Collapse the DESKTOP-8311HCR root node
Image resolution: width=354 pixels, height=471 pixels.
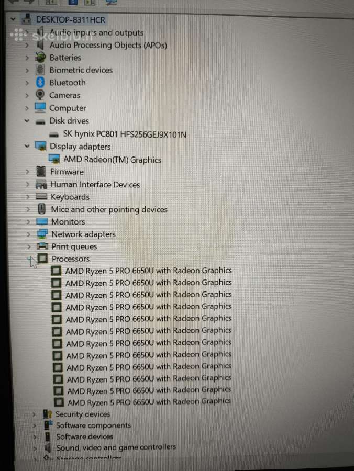(13, 19)
